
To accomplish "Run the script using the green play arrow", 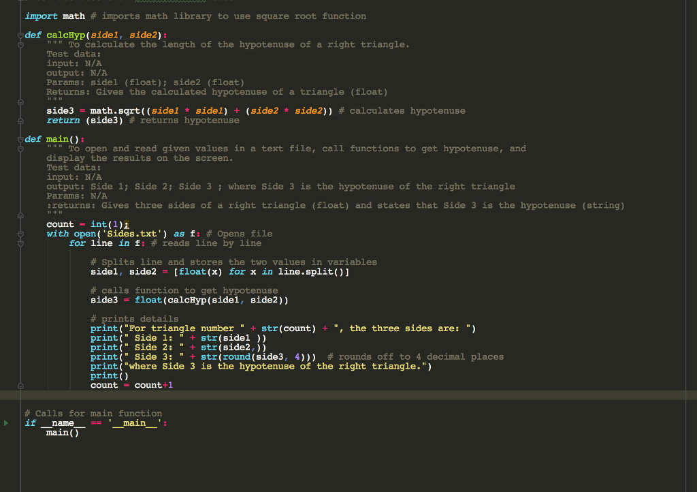I will 5,422.
